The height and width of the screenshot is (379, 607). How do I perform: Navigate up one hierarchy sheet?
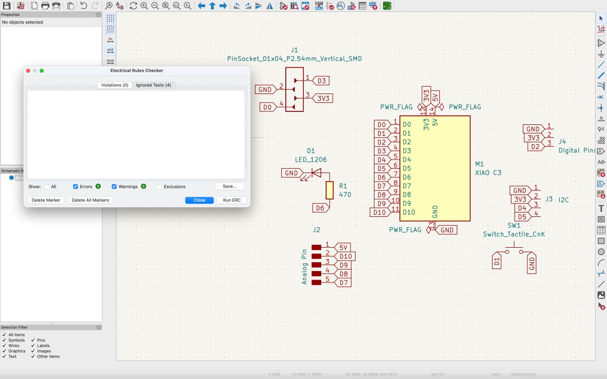[212, 6]
